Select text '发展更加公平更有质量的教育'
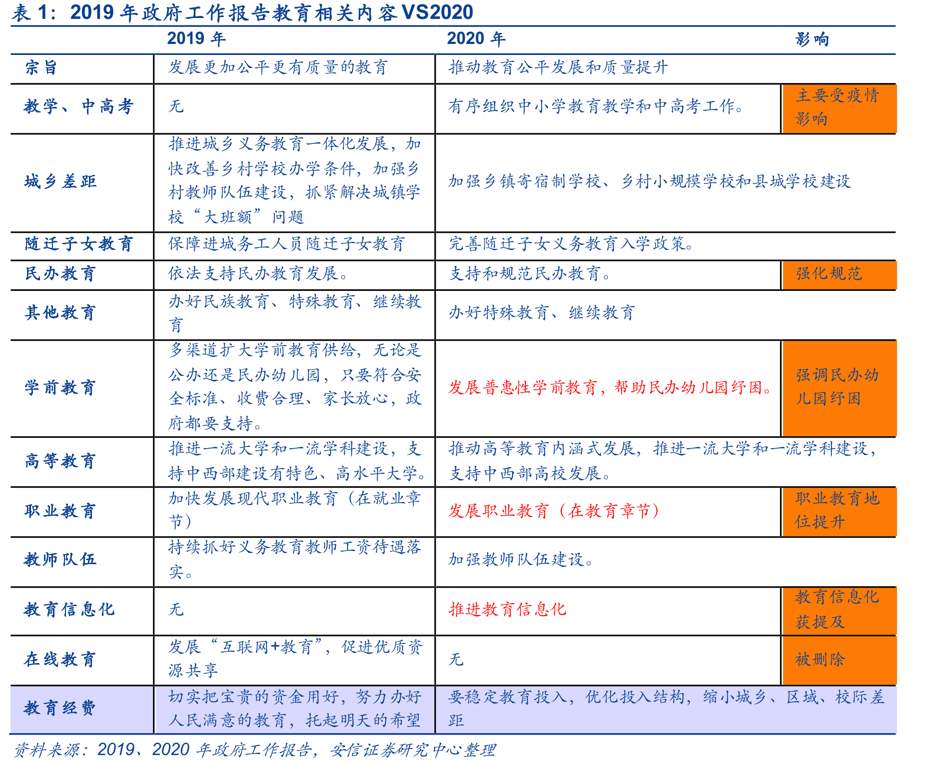944x765 pixels. point(278,67)
